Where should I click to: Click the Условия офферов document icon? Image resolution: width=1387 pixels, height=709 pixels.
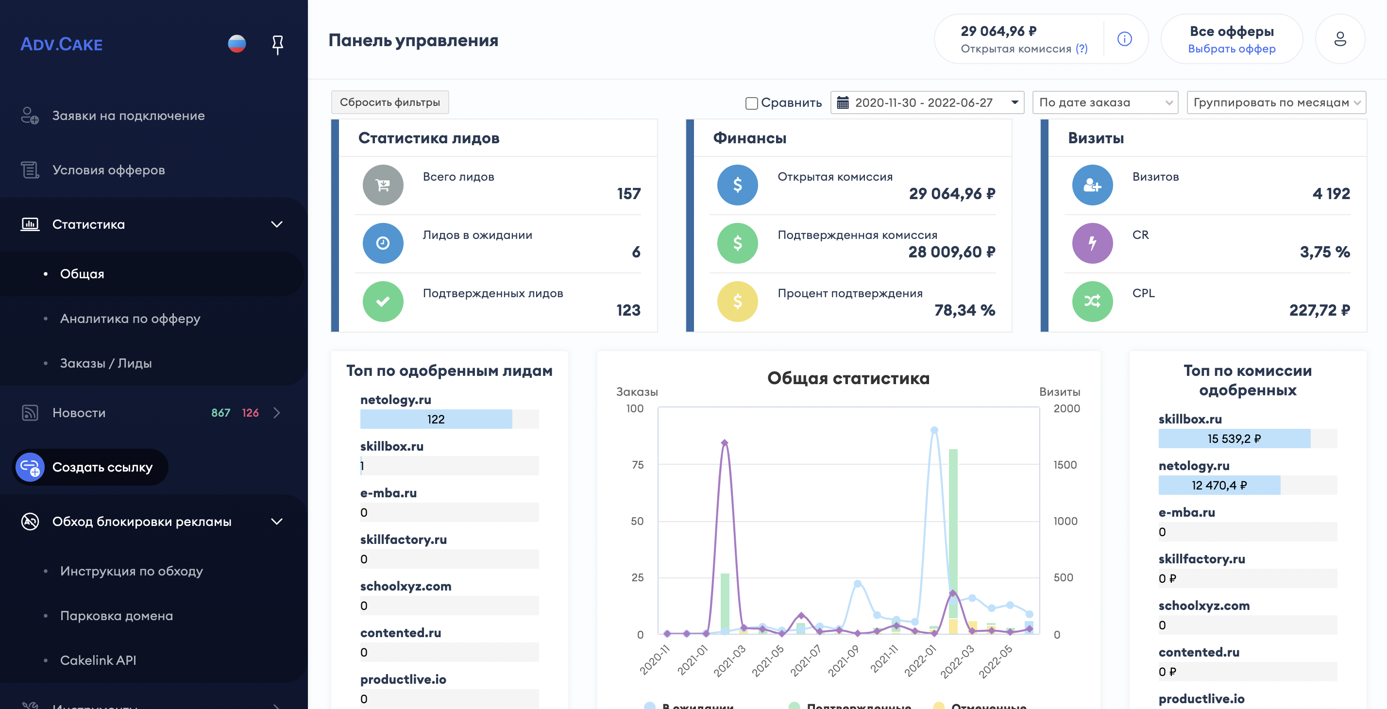pyautogui.click(x=30, y=169)
